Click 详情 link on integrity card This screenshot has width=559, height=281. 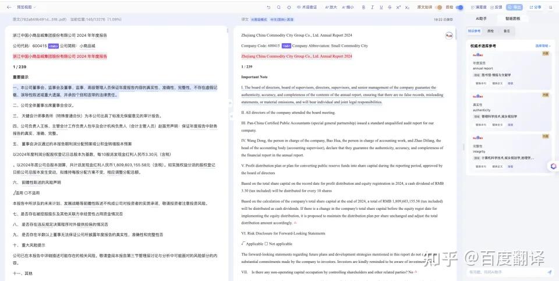[510, 166]
